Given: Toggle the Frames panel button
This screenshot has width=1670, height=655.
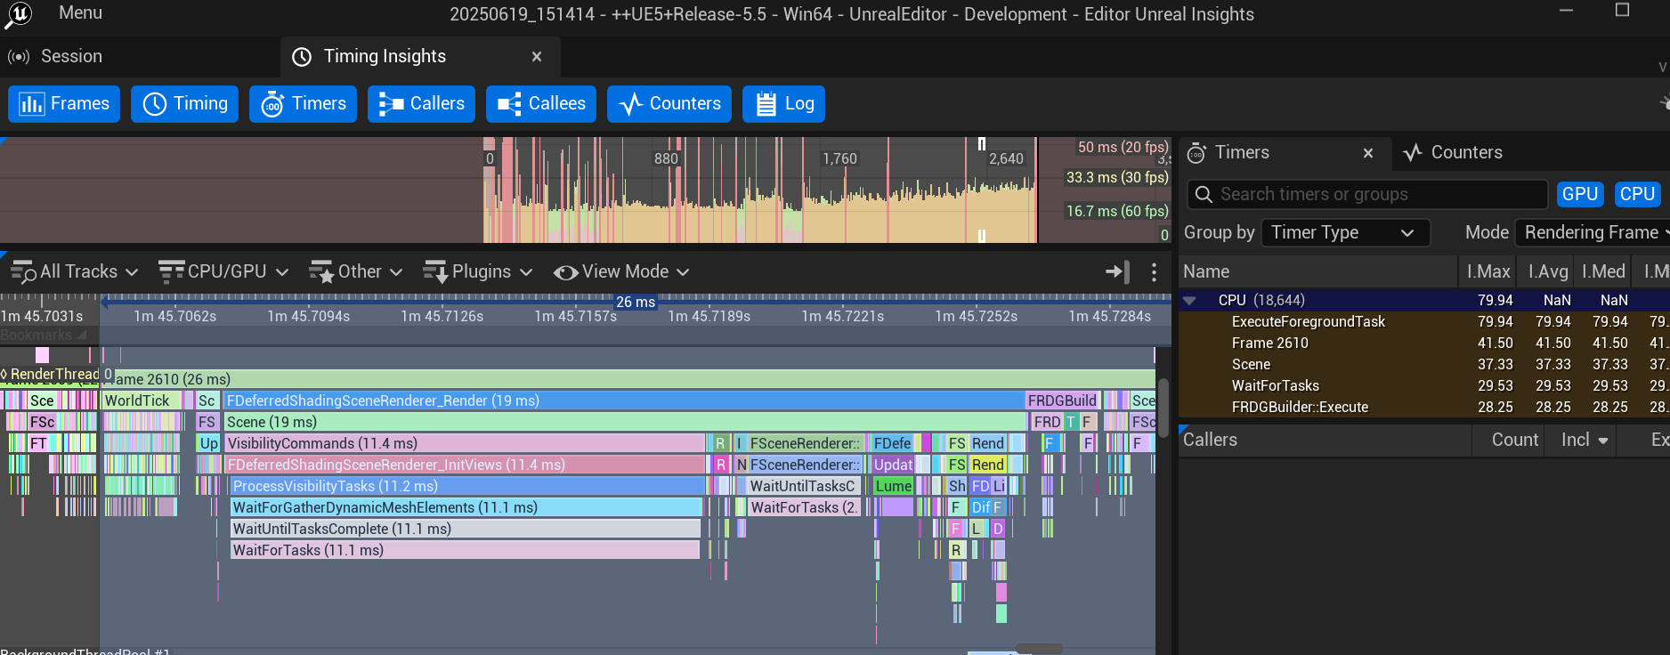Looking at the screenshot, I should pos(64,104).
